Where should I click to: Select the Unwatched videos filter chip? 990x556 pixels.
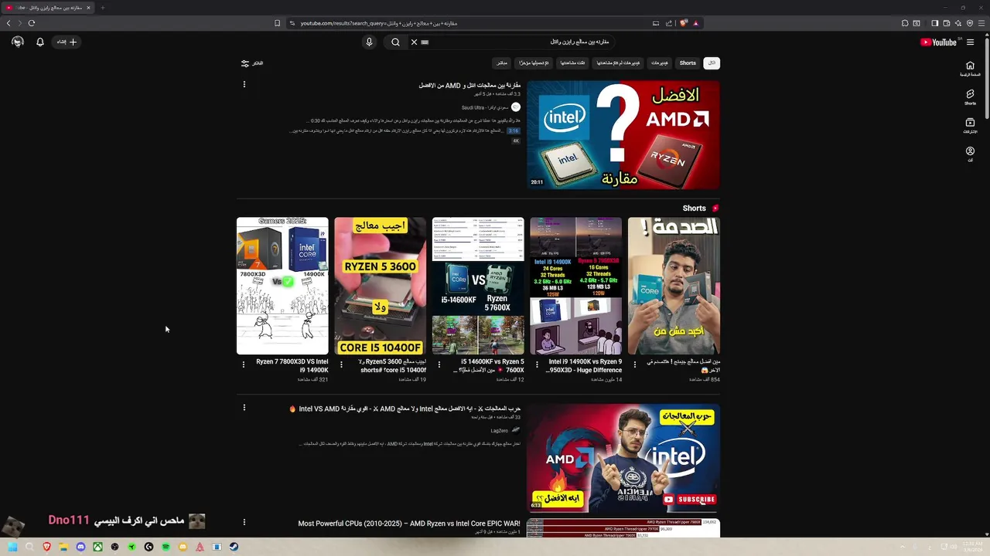click(x=618, y=63)
